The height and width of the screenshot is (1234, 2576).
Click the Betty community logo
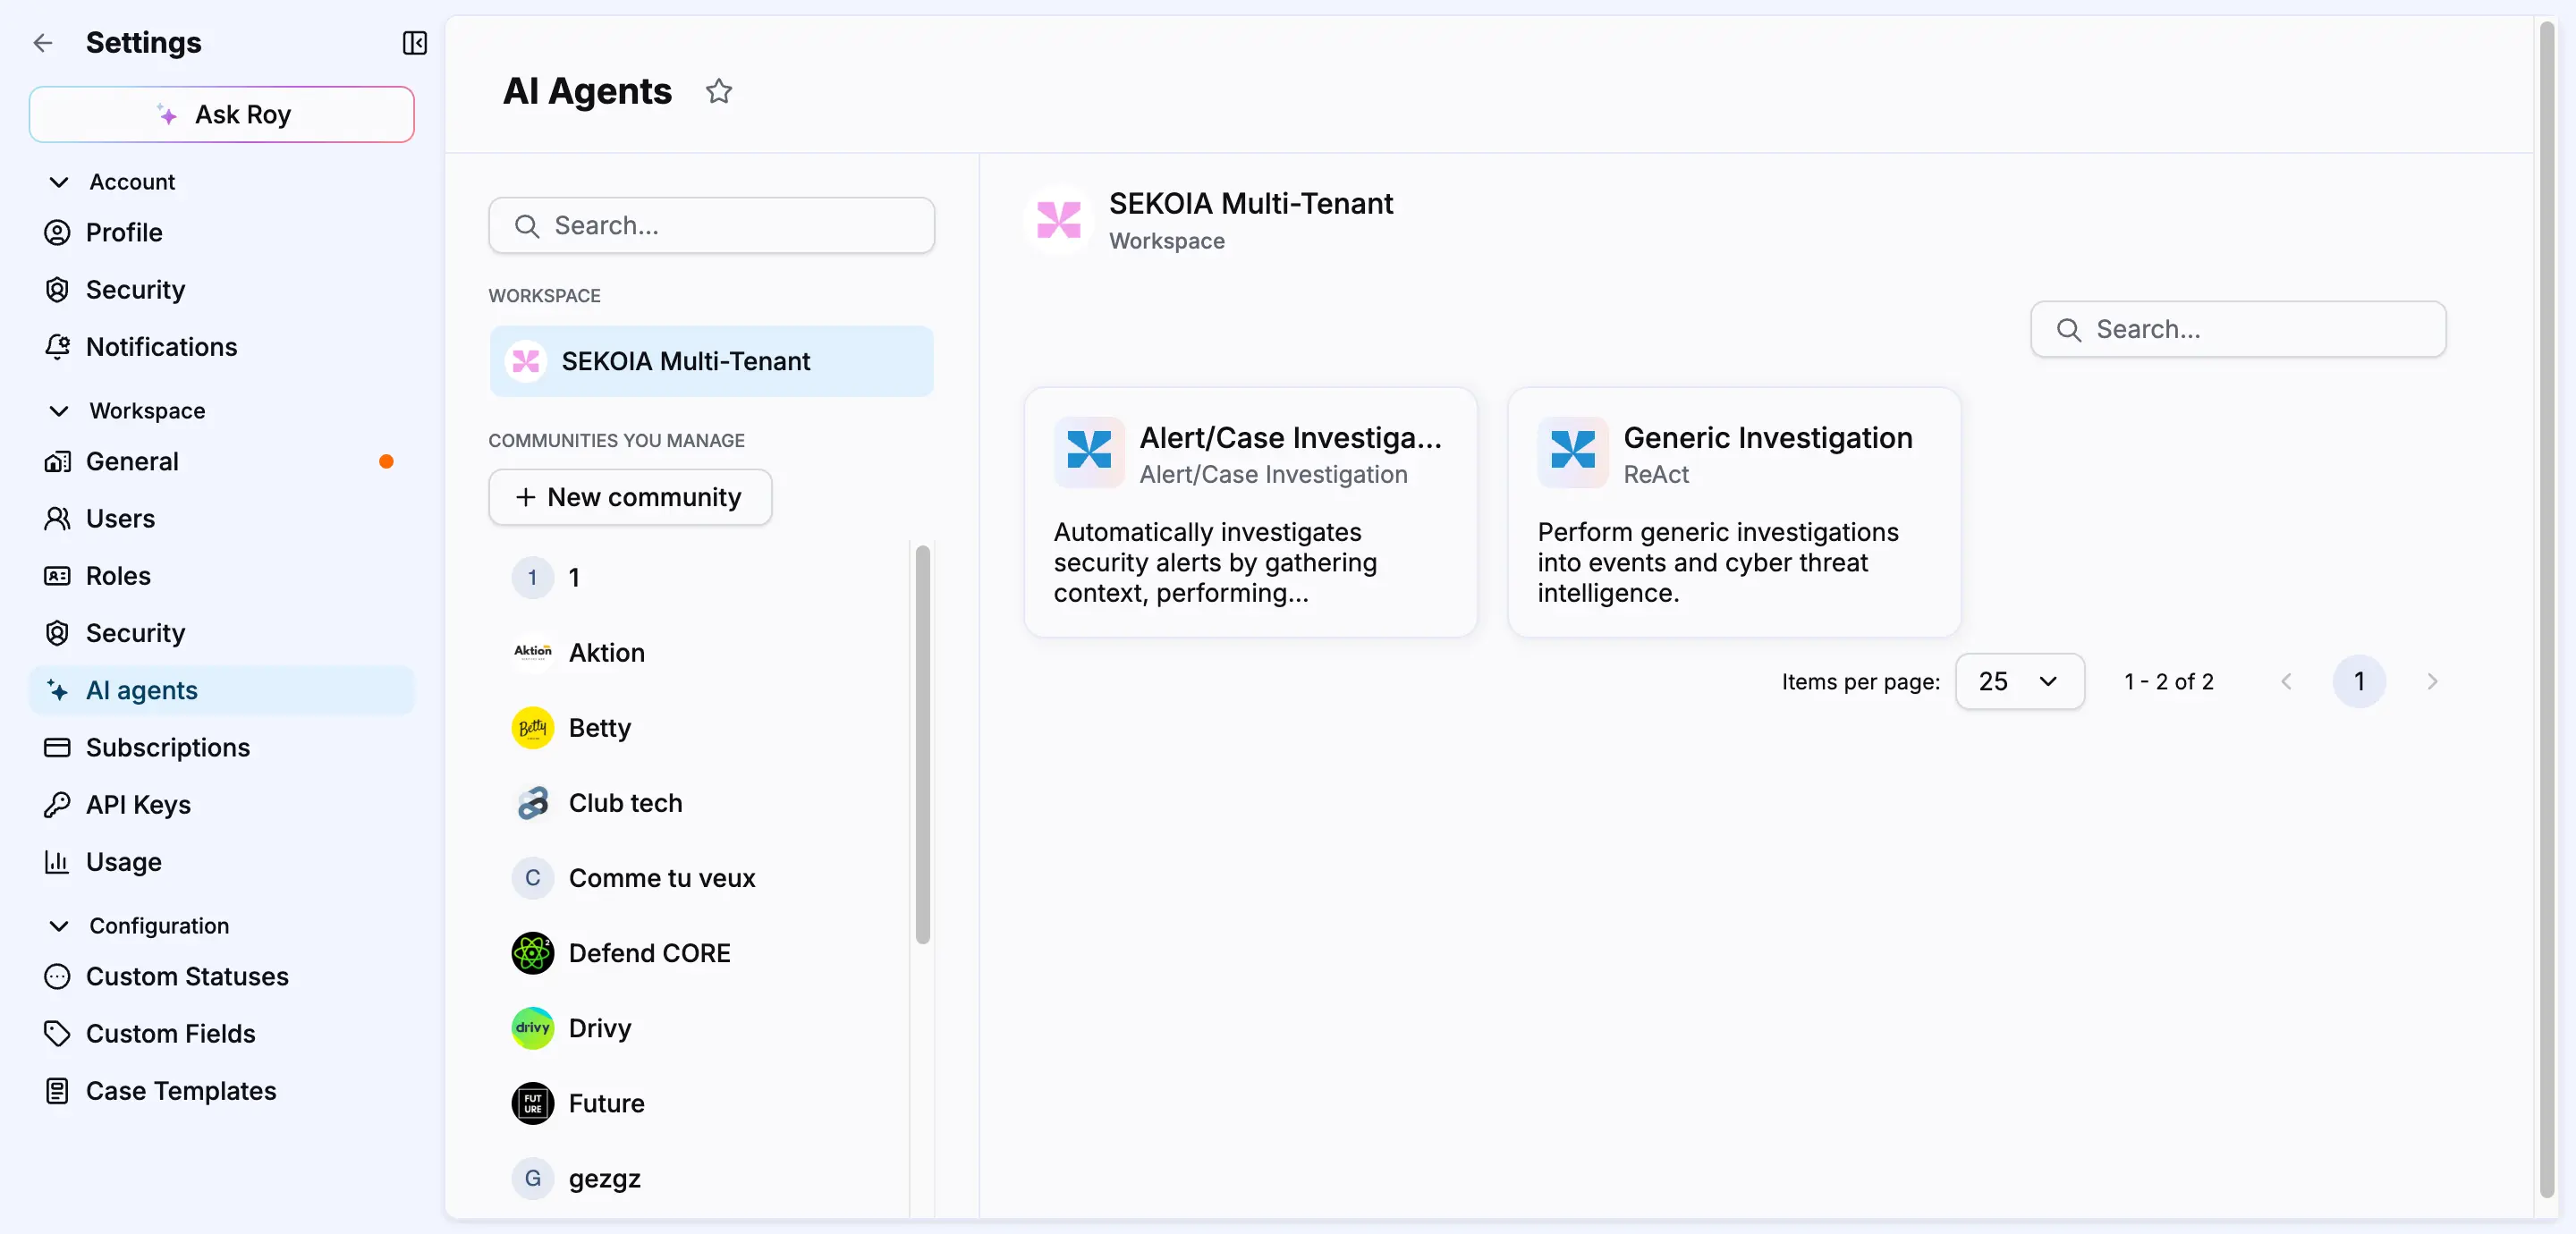pos(532,727)
